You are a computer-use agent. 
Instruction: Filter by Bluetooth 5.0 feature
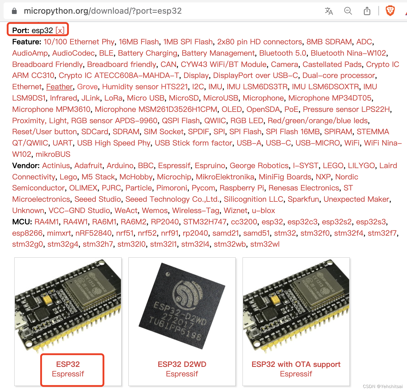point(283,53)
